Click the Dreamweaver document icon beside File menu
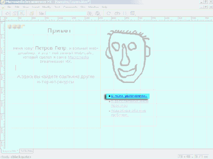This screenshot has height=159, width=213. 3,7
